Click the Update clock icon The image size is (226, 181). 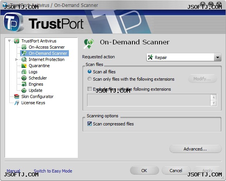pyautogui.click(x=24, y=90)
